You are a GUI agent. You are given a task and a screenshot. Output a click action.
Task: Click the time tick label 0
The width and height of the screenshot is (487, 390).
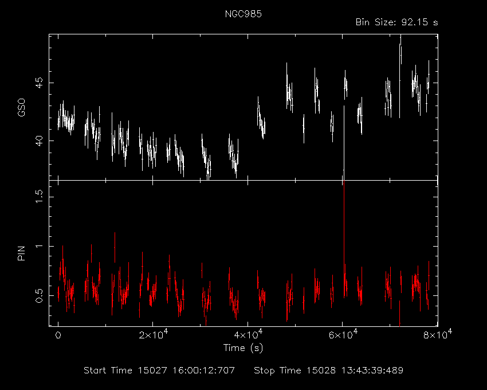pyautogui.click(x=58, y=336)
